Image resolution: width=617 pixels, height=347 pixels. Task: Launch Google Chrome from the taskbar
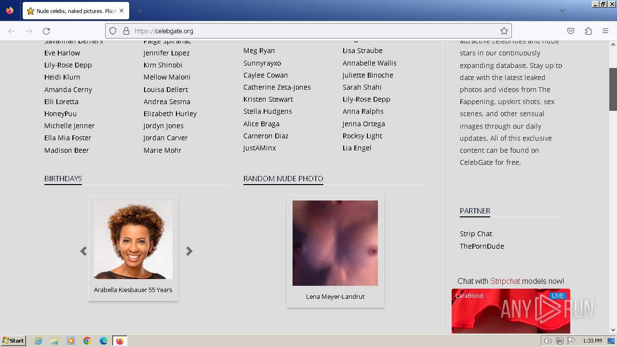point(87,341)
